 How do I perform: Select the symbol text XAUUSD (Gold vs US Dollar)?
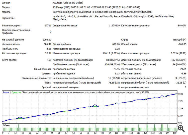[68, 3]
